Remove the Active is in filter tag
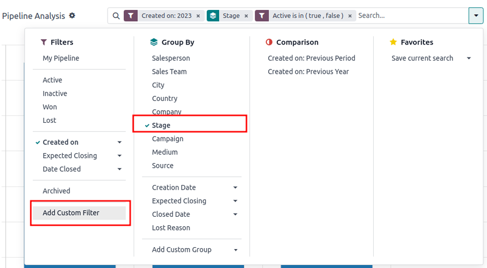The height and width of the screenshot is (268, 487). tap(350, 16)
